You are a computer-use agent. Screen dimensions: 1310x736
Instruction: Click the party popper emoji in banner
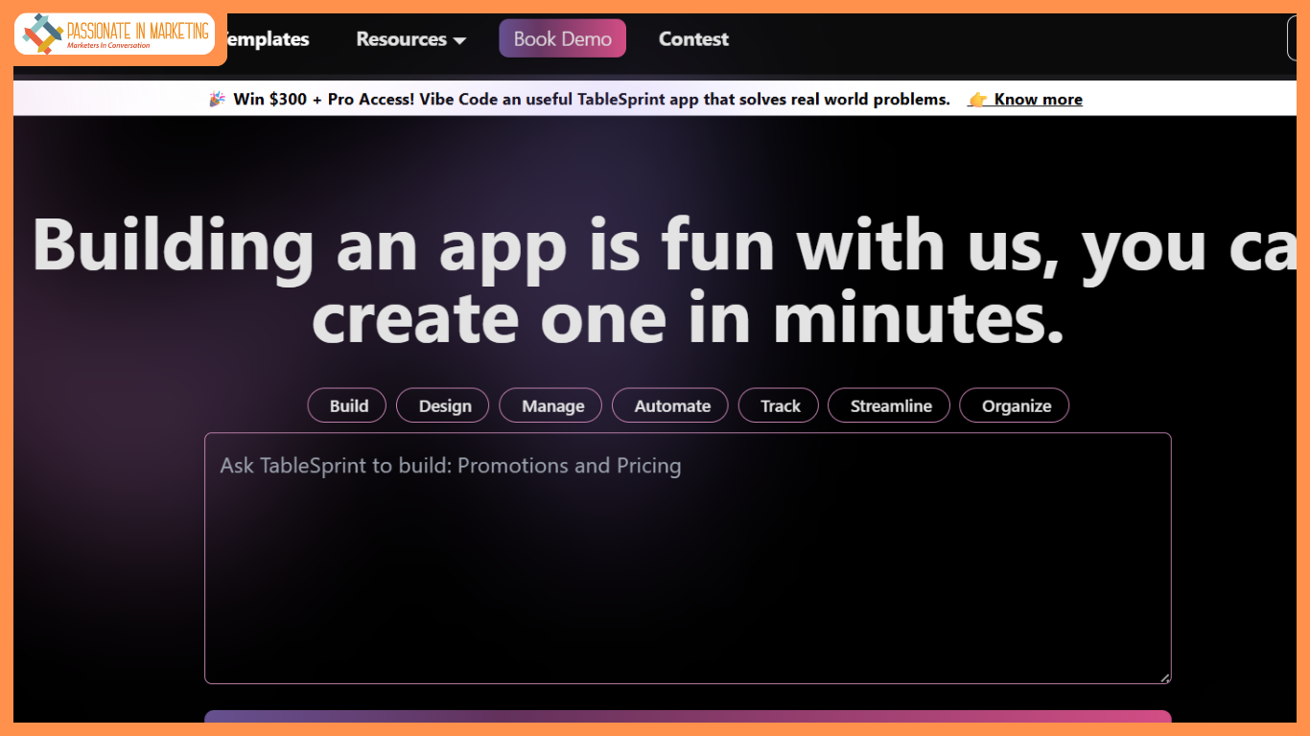(218, 99)
